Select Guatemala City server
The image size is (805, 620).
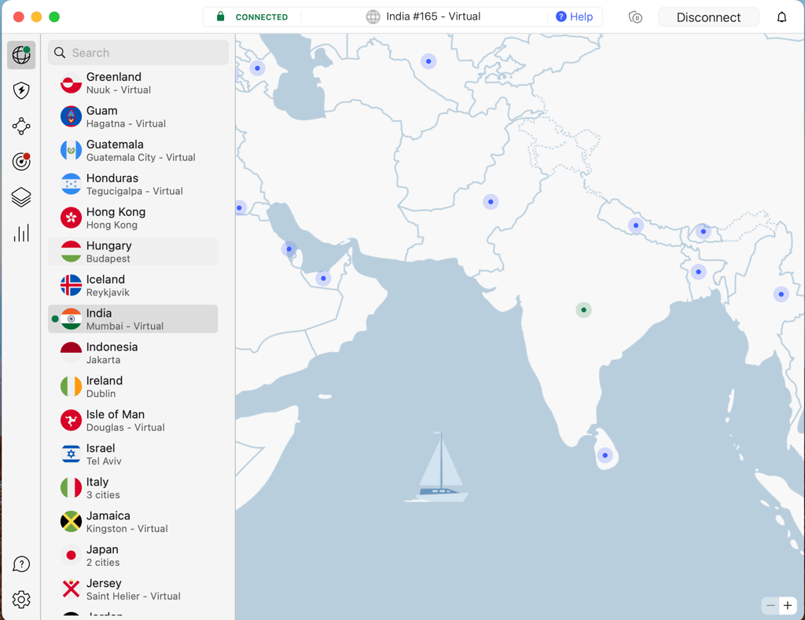pyautogui.click(x=133, y=150)
